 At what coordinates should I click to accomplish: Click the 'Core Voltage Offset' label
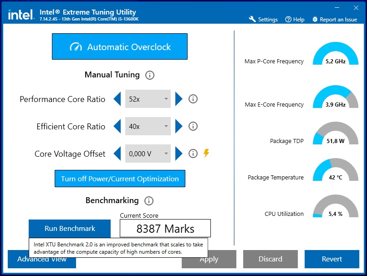coord(70,154)
